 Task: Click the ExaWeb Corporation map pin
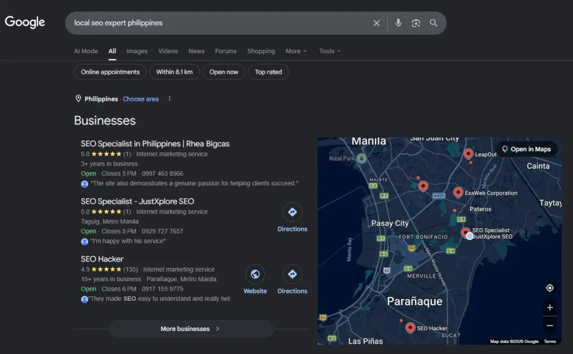tap(458, 192)
